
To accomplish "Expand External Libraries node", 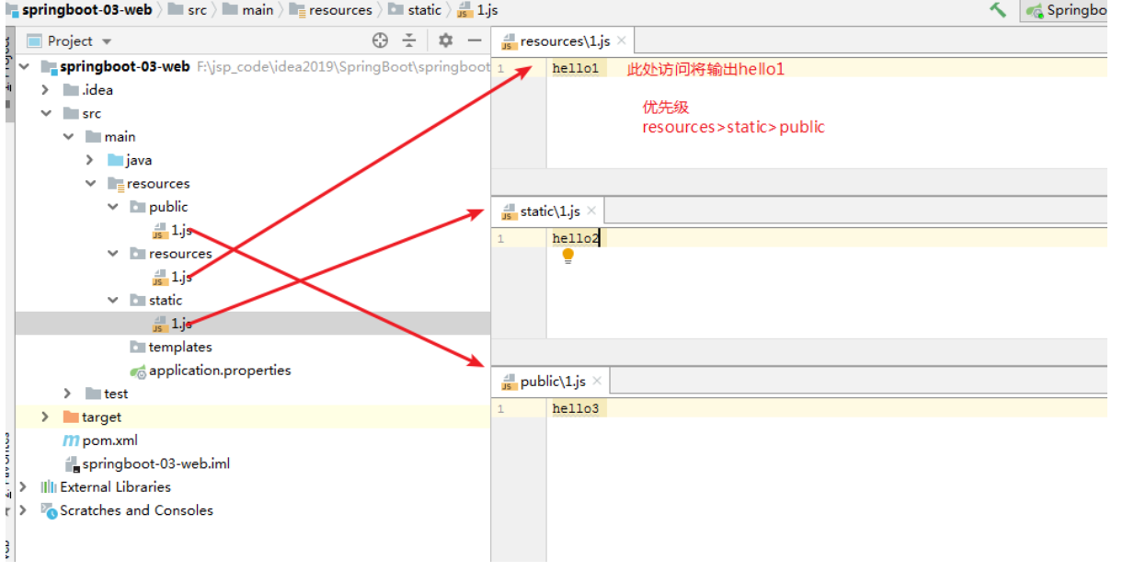I will click(23, 486).
